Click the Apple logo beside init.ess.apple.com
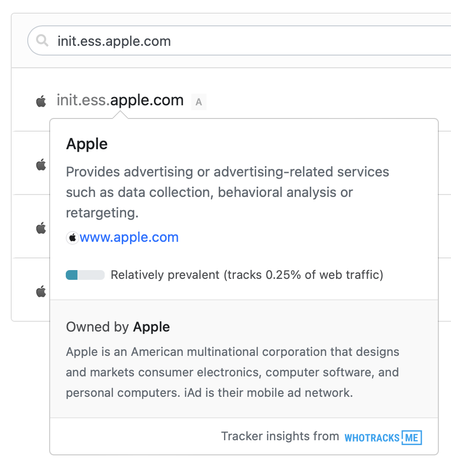Image resolution: width=451 pixels, height=469 pixels. tap(41, 101)
